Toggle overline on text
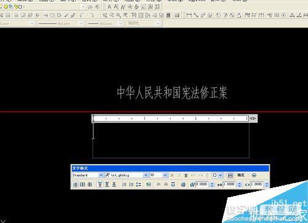This screenshot has width=308, height=223. (173, 184)
